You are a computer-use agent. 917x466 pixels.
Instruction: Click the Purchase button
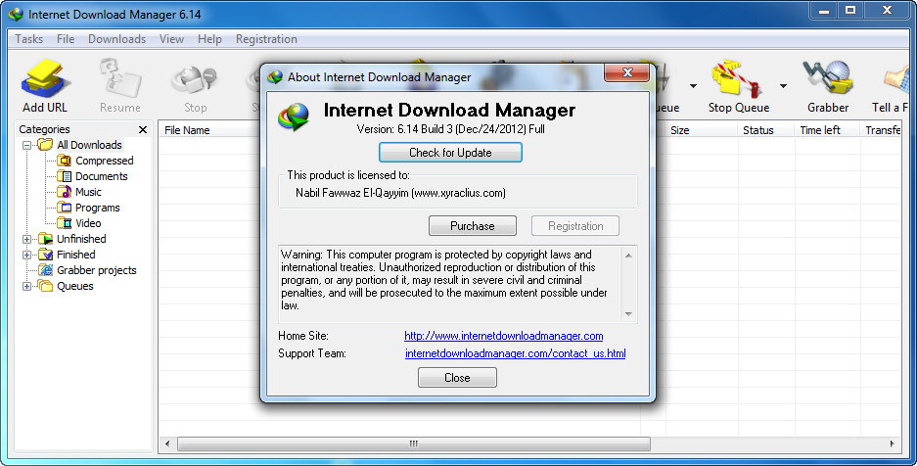pos(473,226)
